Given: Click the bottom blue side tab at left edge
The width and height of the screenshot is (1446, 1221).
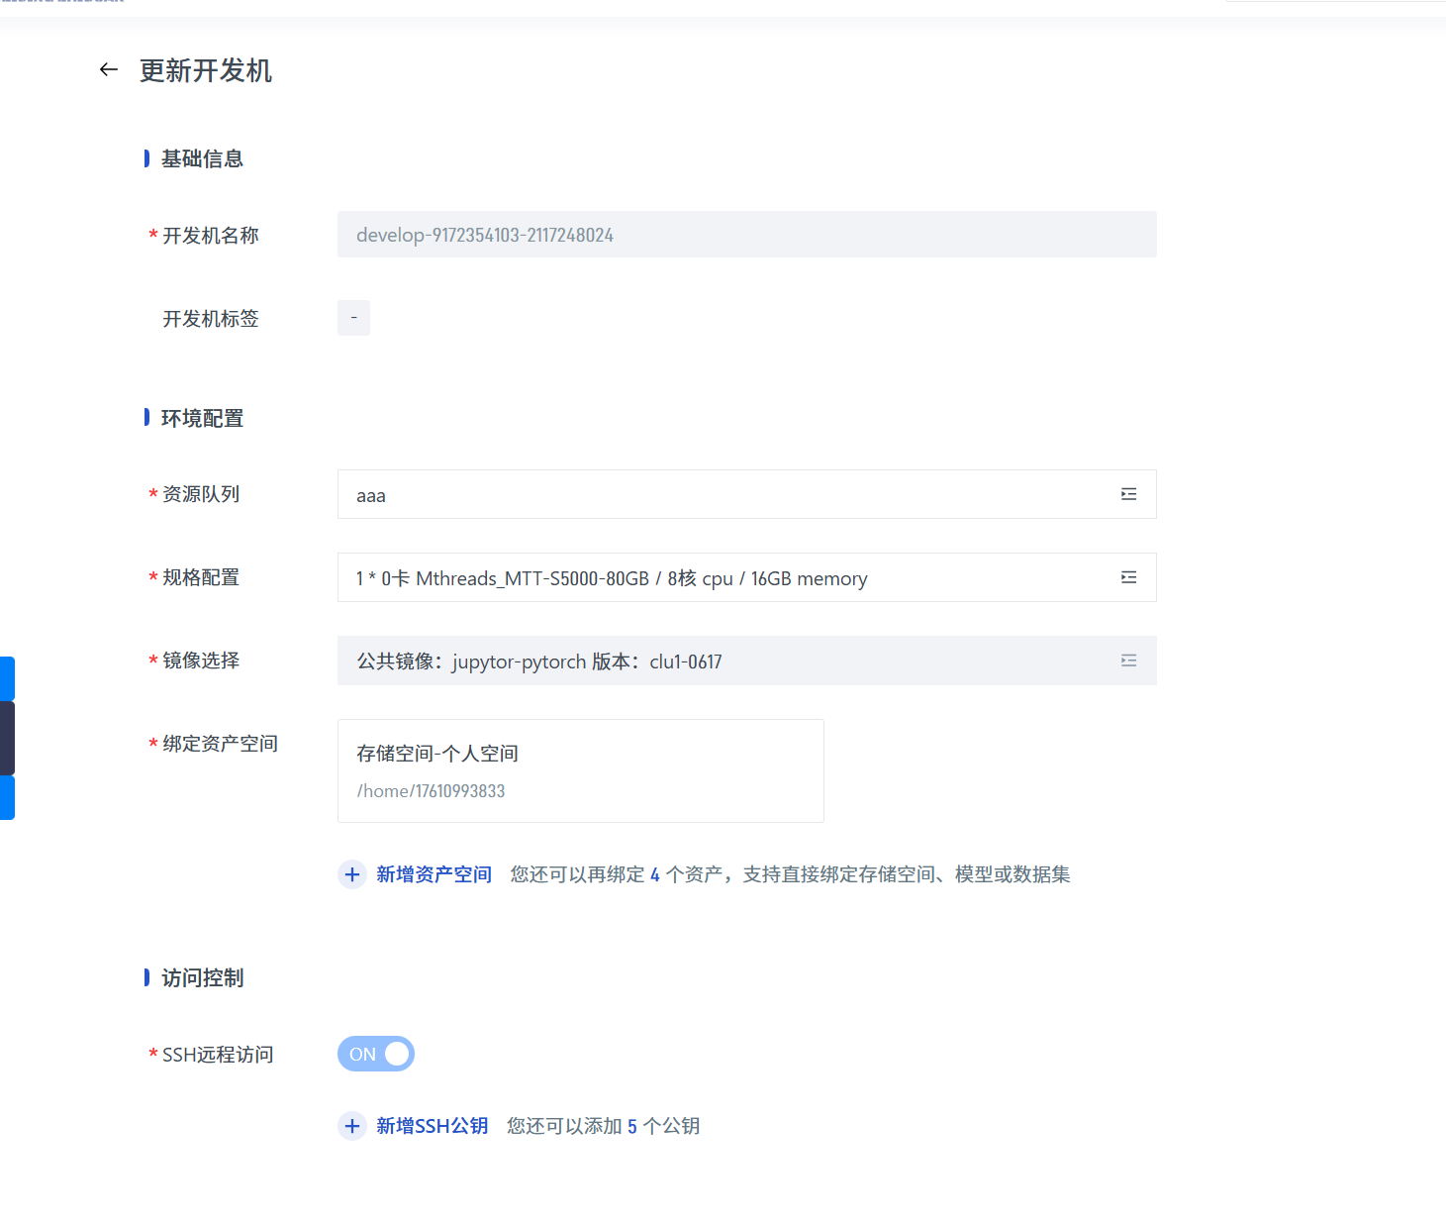Looking at the screenshot, I should (x=7, y=798).
